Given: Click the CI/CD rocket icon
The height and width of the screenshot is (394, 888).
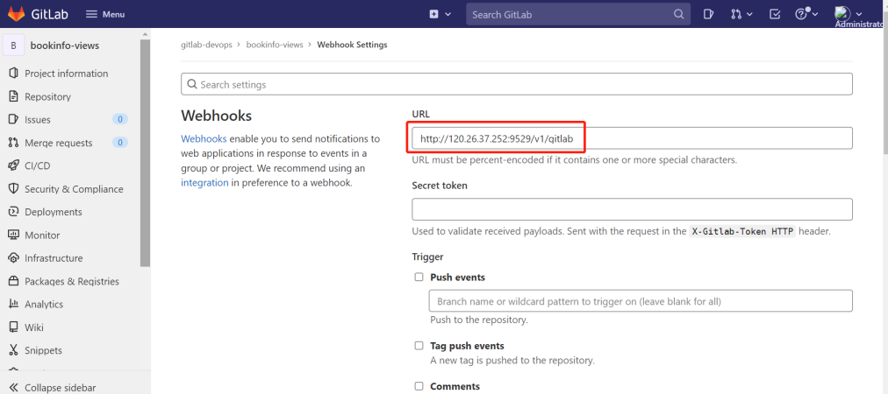Looking at the screenshot, I should pyautogui.click(x=13, y=165).
